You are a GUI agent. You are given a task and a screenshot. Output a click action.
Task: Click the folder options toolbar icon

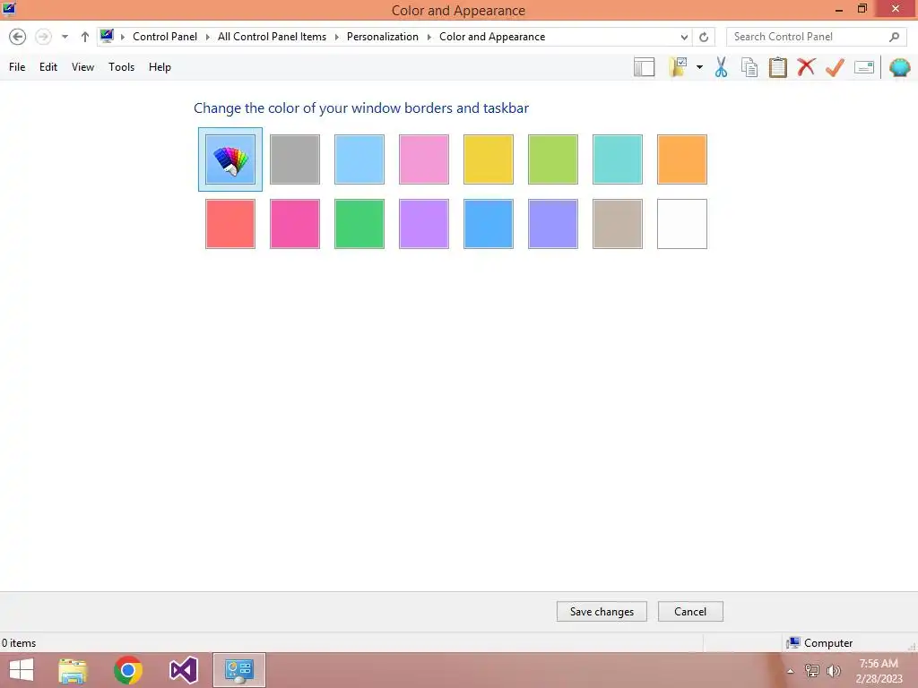point(678,67)
